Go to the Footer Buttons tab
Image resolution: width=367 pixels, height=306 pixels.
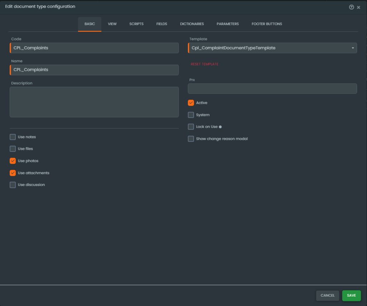click(x=267, y=24)
